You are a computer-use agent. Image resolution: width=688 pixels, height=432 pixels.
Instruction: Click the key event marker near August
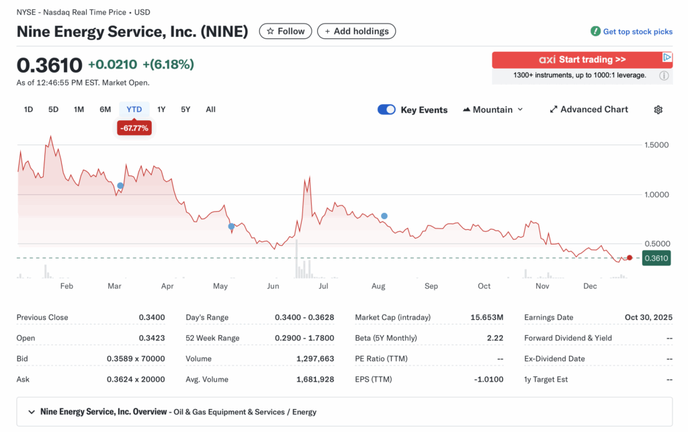click(x=384, y=216)
